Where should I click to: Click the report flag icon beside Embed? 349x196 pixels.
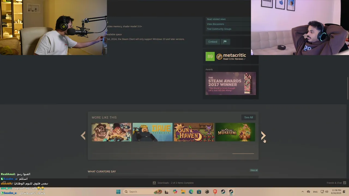225,42
